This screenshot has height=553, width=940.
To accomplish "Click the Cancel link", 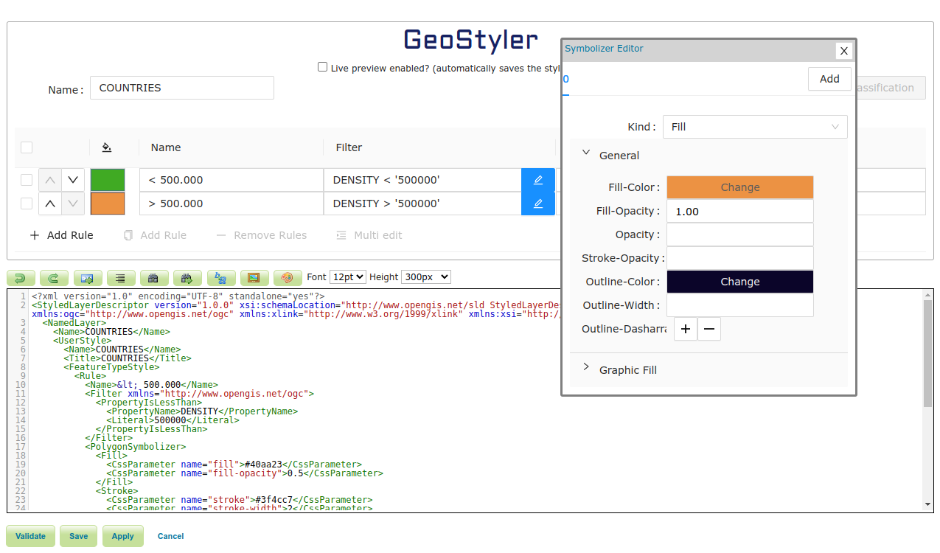I will pyautogui.click(x=170, y=536).
